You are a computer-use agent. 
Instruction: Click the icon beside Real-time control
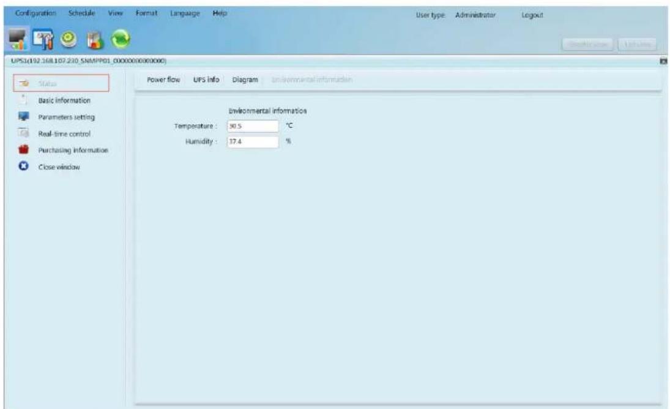coord(23,133)
